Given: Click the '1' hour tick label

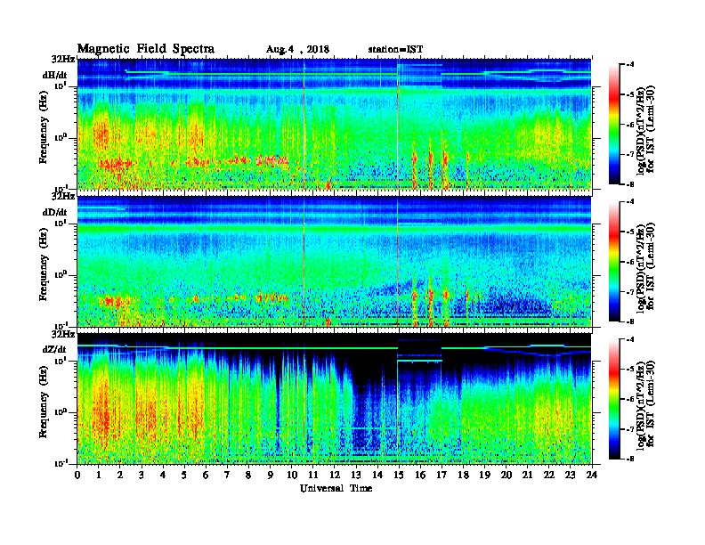Looking at the screenshot, I should pos(99,476).
